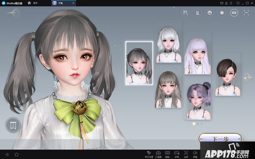Screen dimensions: 255x159
Task: Open the portrait import icon
Action: pyautogui.click(x=185, y=13)
